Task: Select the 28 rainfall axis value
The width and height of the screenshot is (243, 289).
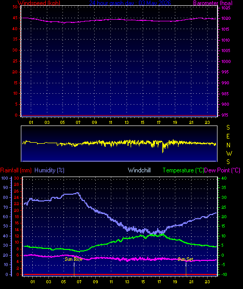Action: tap(17, 184)
